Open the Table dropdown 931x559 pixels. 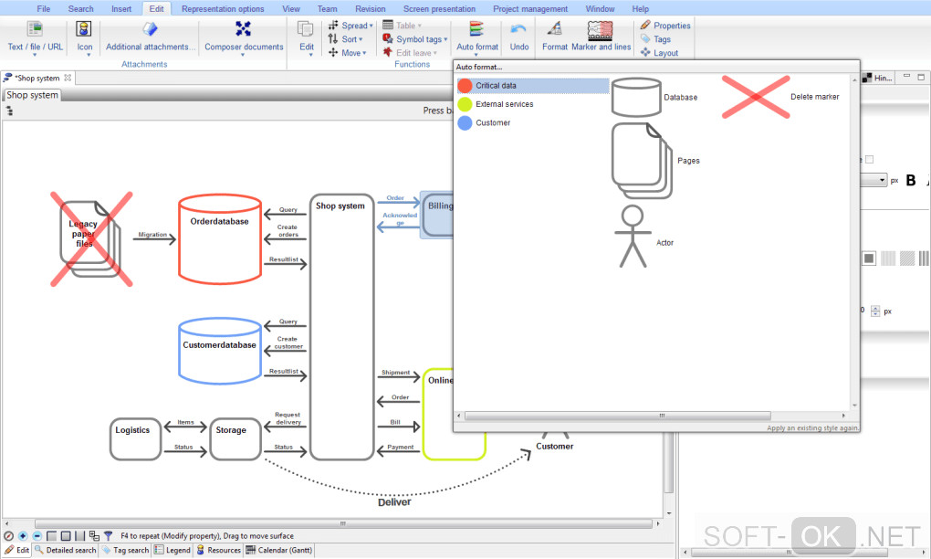402,26
